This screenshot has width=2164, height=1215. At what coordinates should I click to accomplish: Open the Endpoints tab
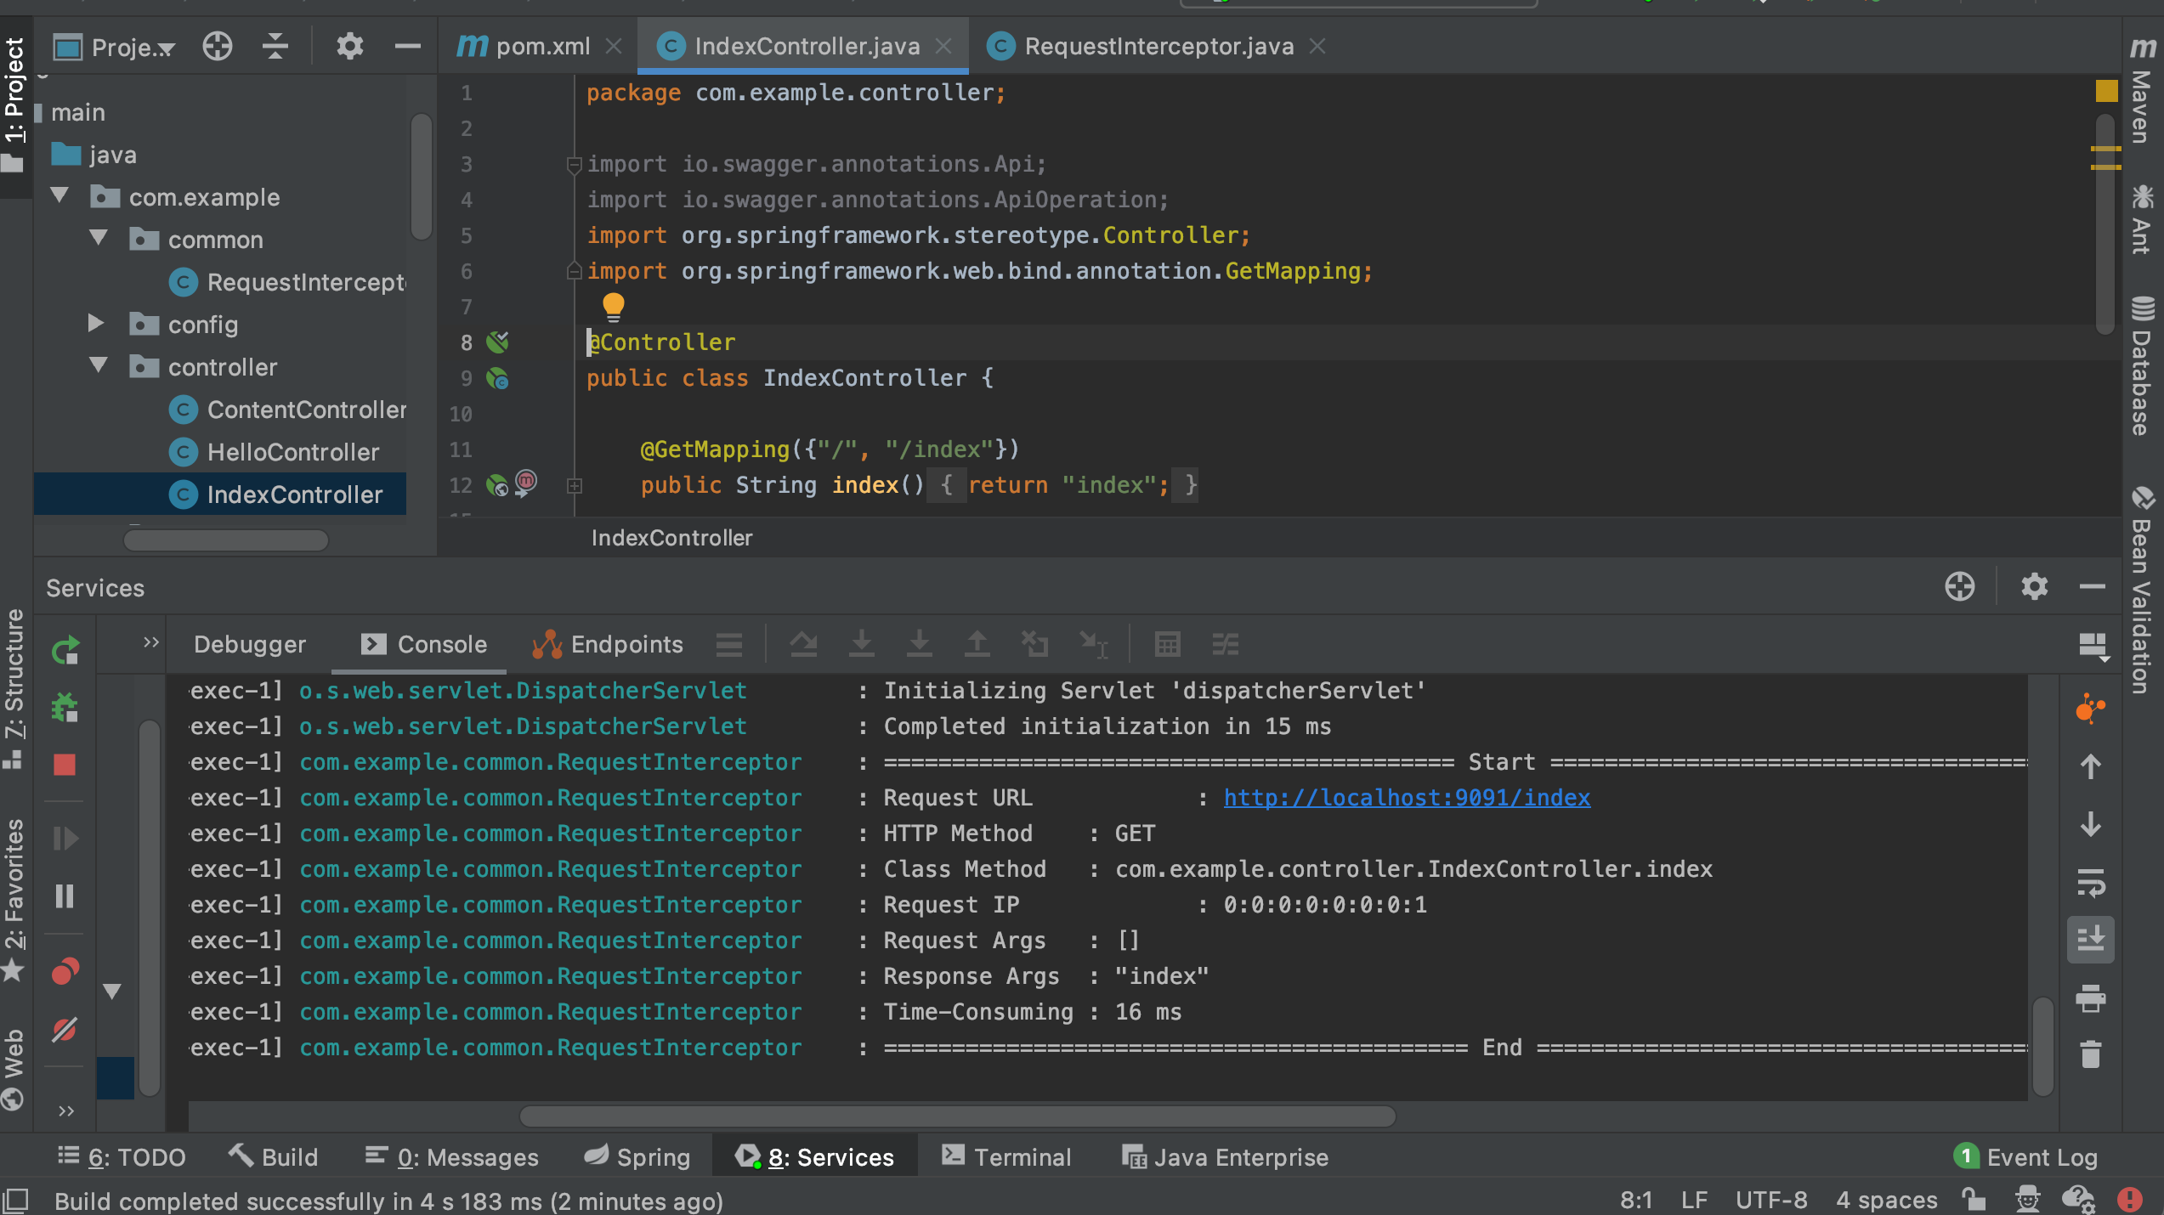tap(607, 645)
